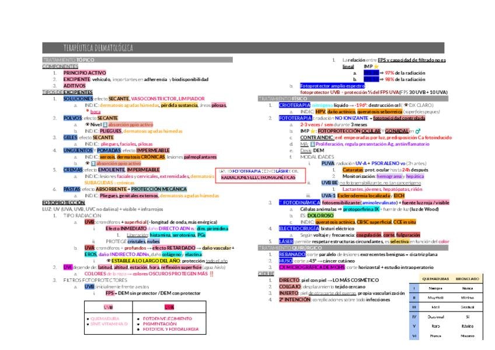Select the blue 'HUSO' term
The height and width of the screenshot is (350, 495).
285,261
